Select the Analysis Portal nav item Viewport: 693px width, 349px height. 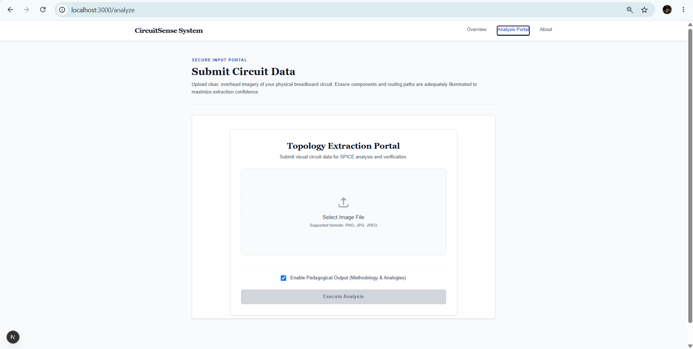(x=513, y=30)
